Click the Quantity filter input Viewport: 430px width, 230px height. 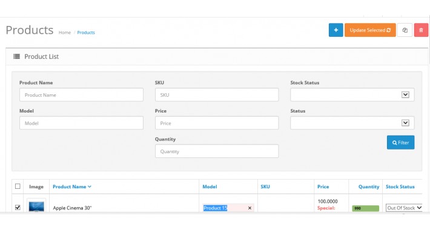tap(217, 151)
